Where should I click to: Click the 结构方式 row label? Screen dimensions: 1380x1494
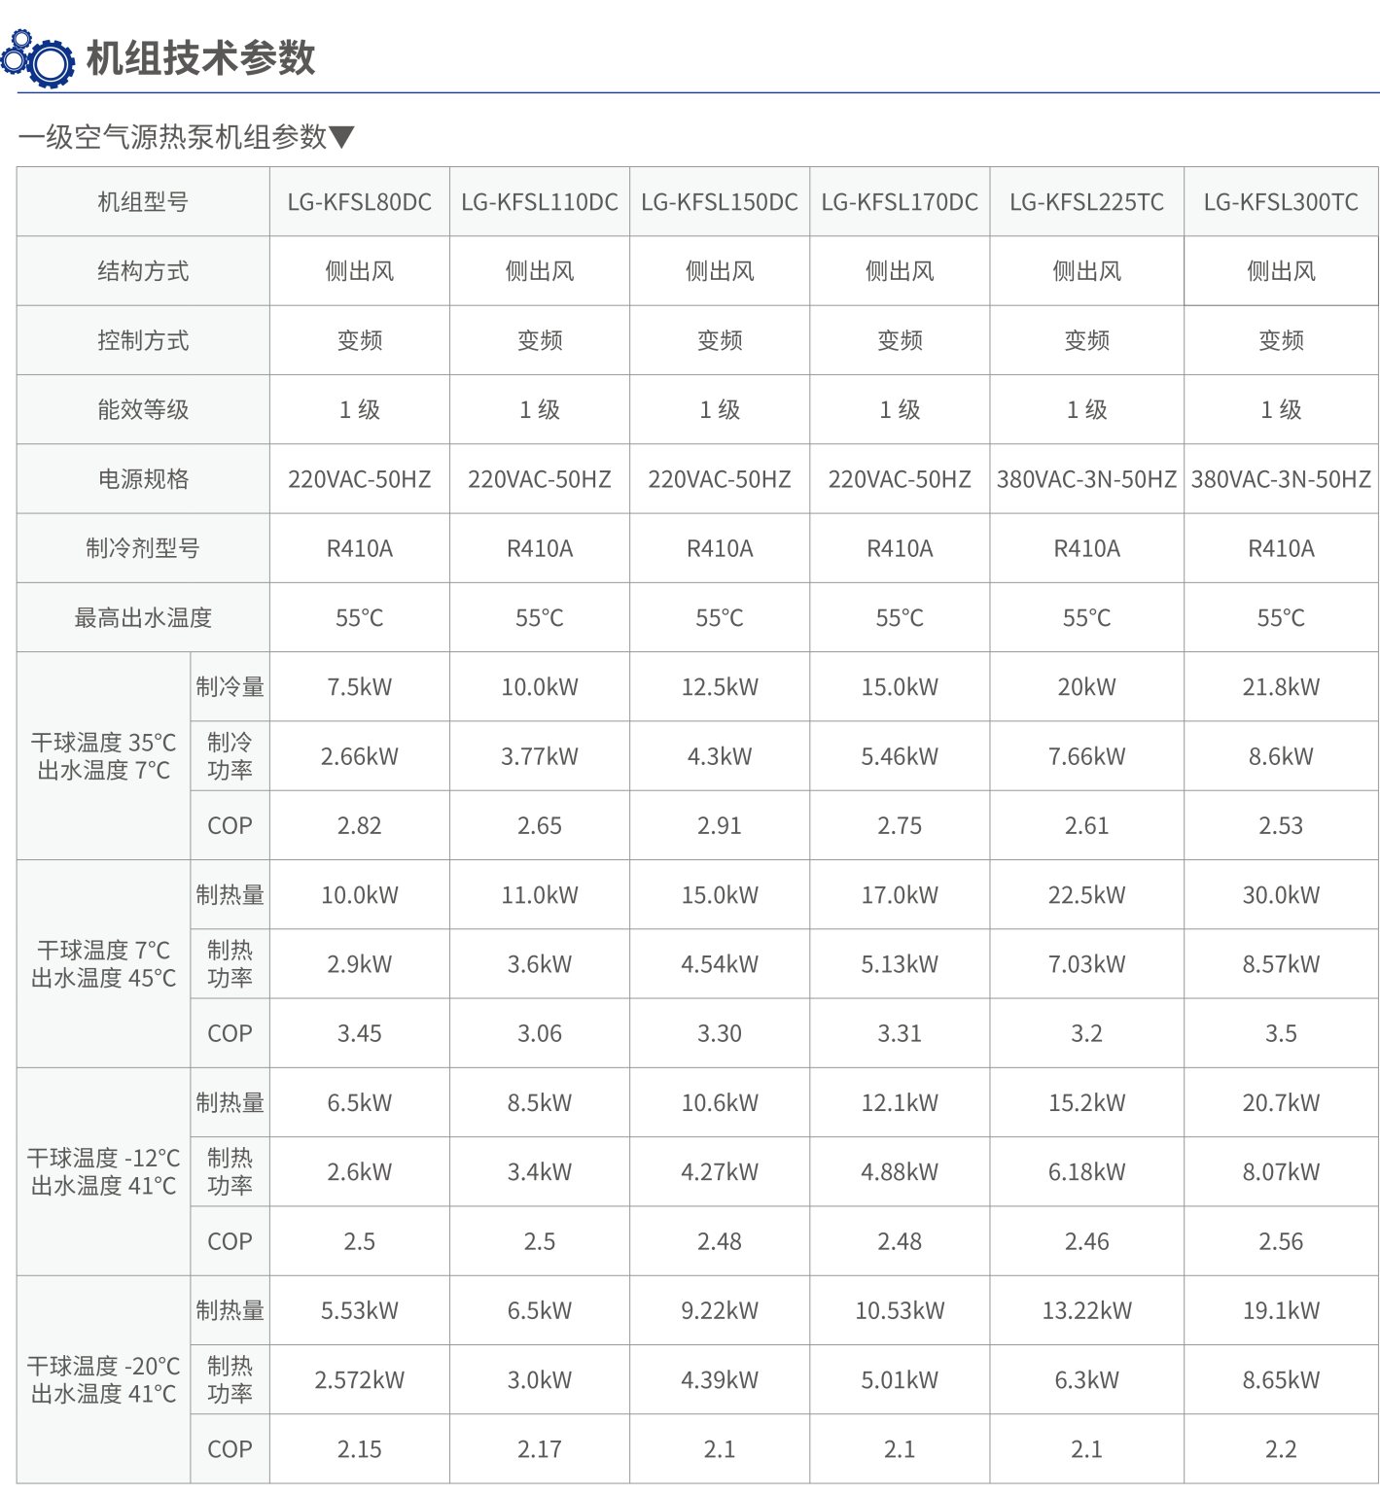click(143, 271)
